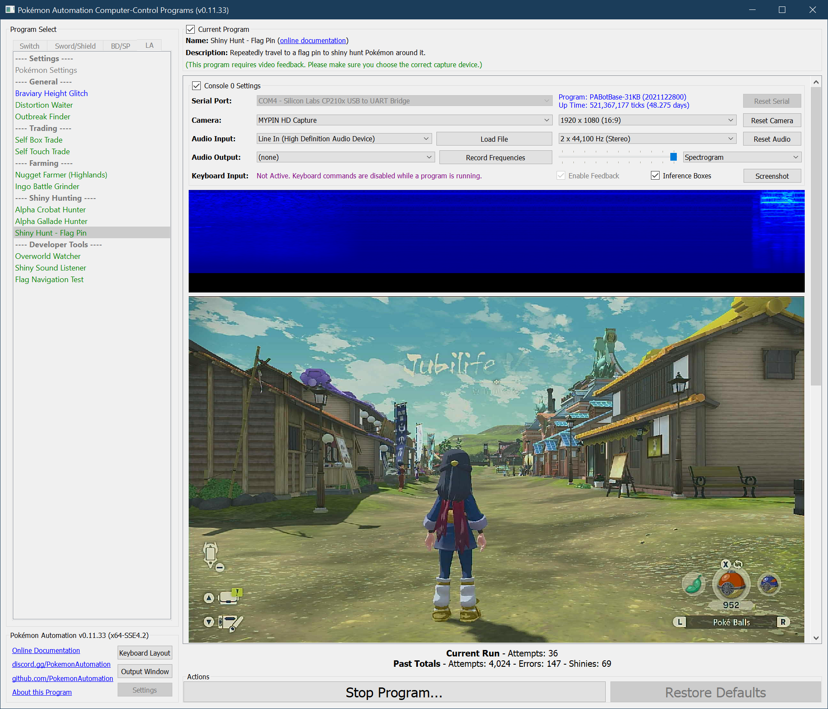Image resolution: width=828 pixels, height=709 pixels.
Task: Open the Camera device dropdown
Action: pos(404,120)
